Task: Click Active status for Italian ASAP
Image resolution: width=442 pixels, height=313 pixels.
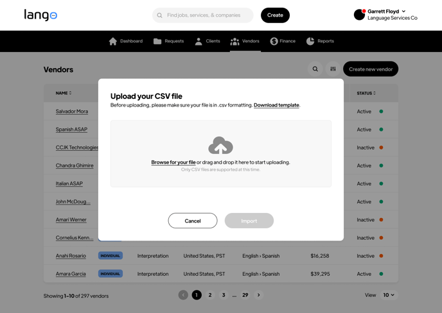Action: coord(364,183)
